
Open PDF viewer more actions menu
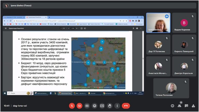click(141, 28)
